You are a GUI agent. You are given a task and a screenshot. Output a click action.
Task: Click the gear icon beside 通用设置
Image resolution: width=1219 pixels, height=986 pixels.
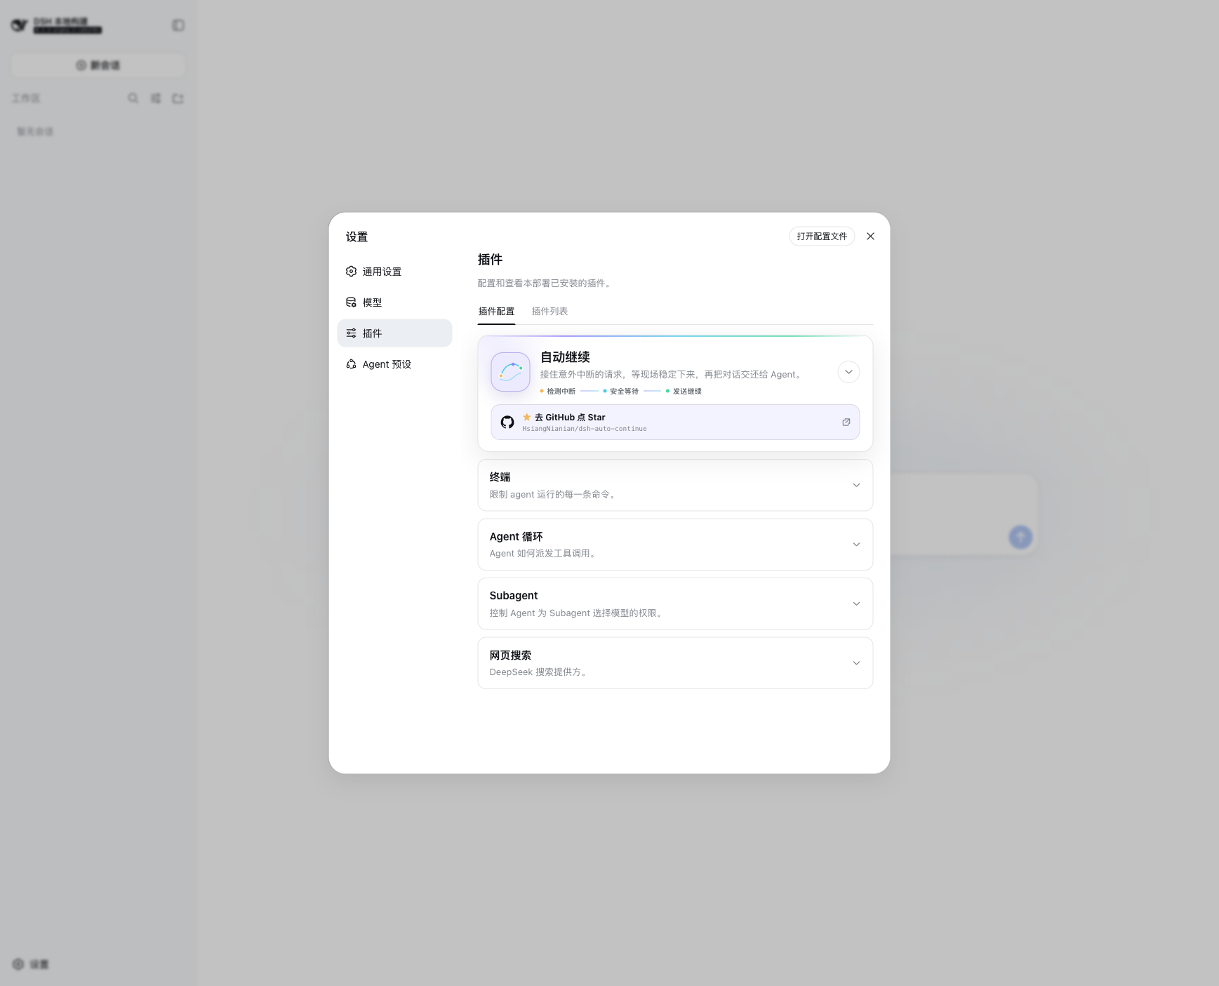click(x=351, y=272)
